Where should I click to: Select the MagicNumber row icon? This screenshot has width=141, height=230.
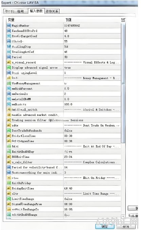pos(9,26)
